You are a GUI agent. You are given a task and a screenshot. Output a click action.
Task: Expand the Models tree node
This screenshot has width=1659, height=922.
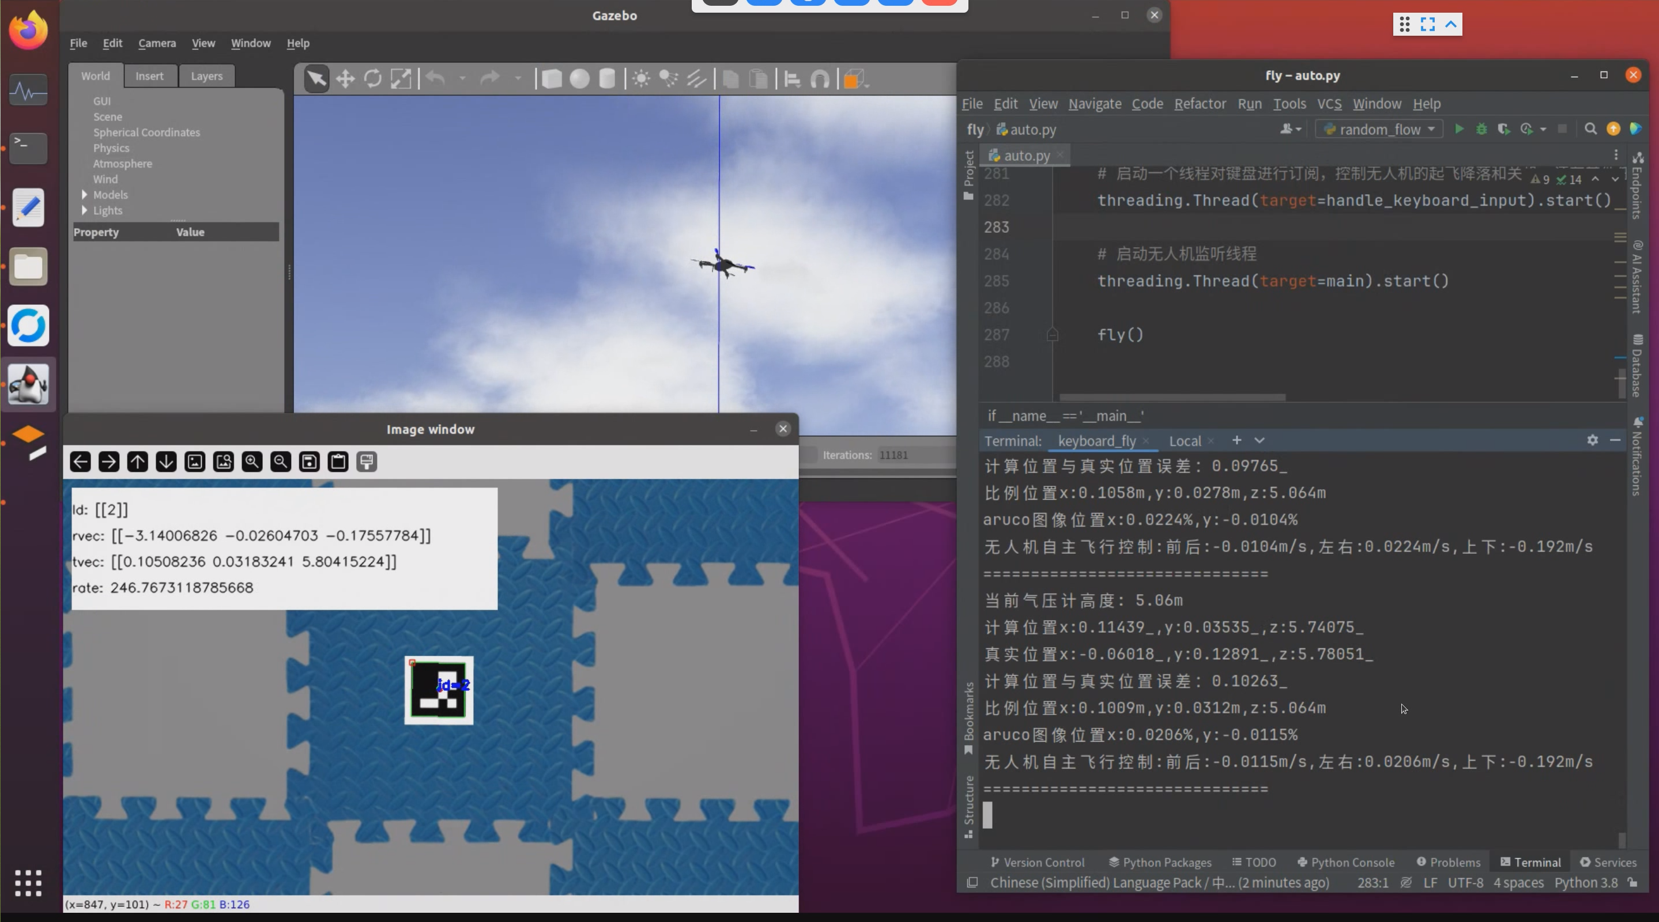84,194
